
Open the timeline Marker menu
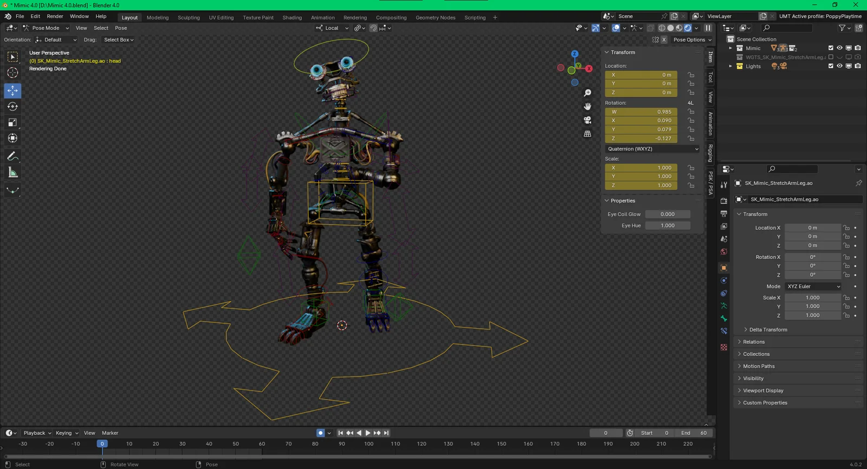pyautogui.click(x=110, y=433)
